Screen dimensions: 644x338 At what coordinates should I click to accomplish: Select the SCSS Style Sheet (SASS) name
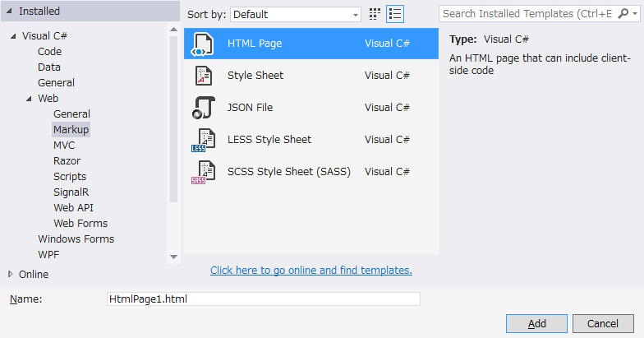point(289,171)
